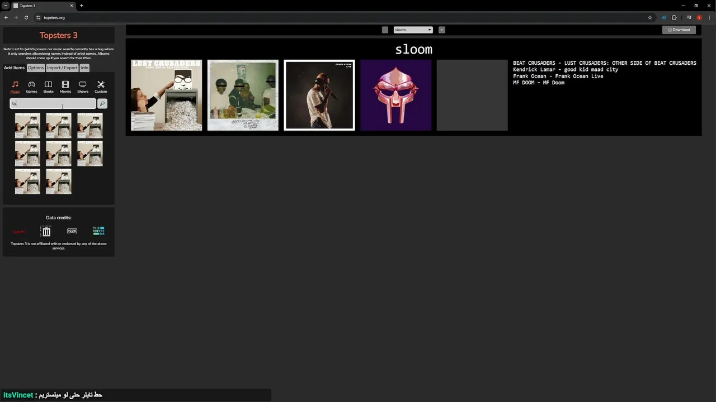
Task: Click the MF DOOM title list entry
Action: coord(539,83)
